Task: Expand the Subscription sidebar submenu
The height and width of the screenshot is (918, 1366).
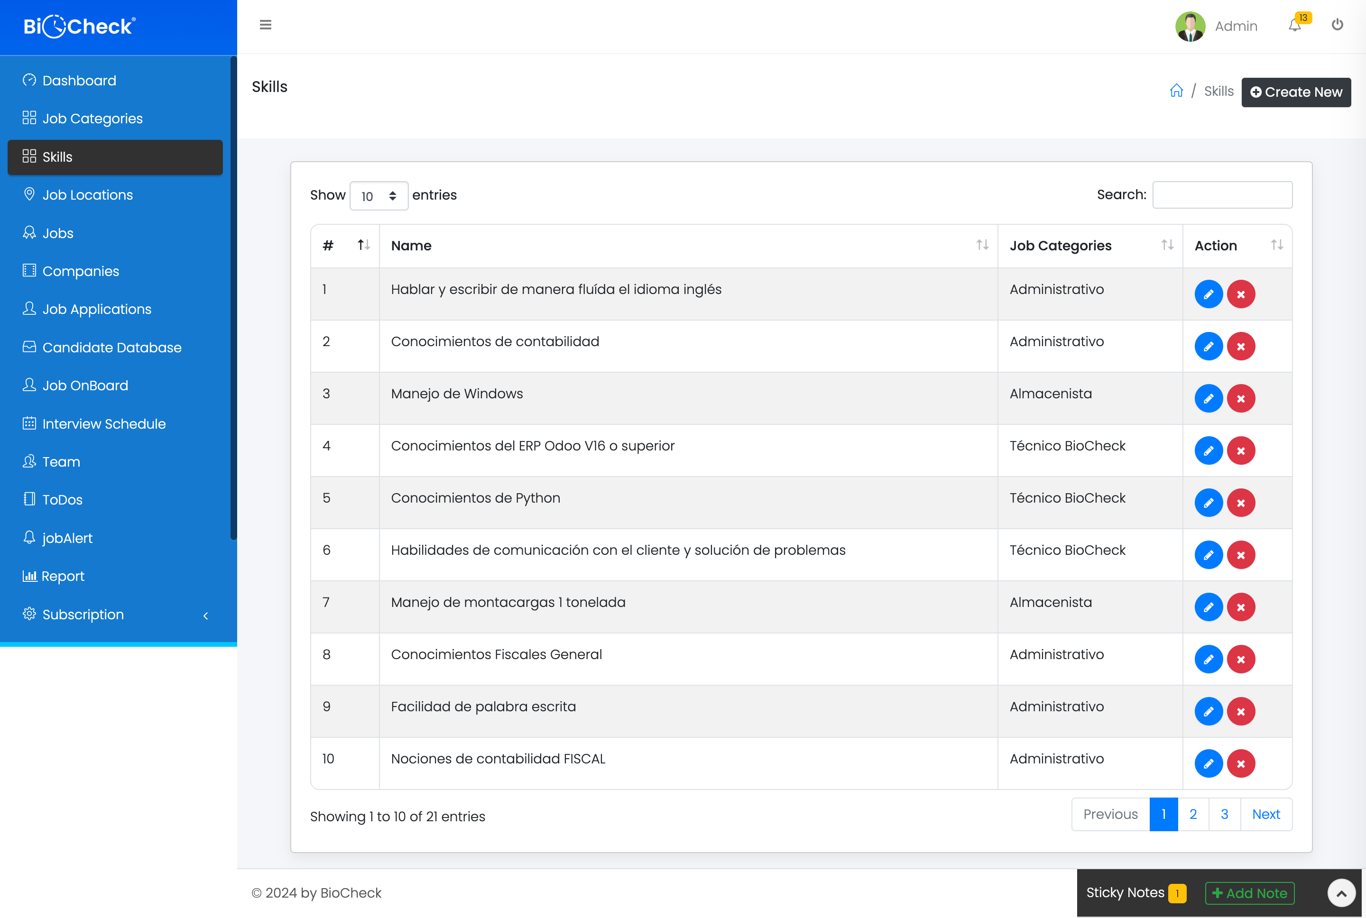Action: [x=115, y=614]
